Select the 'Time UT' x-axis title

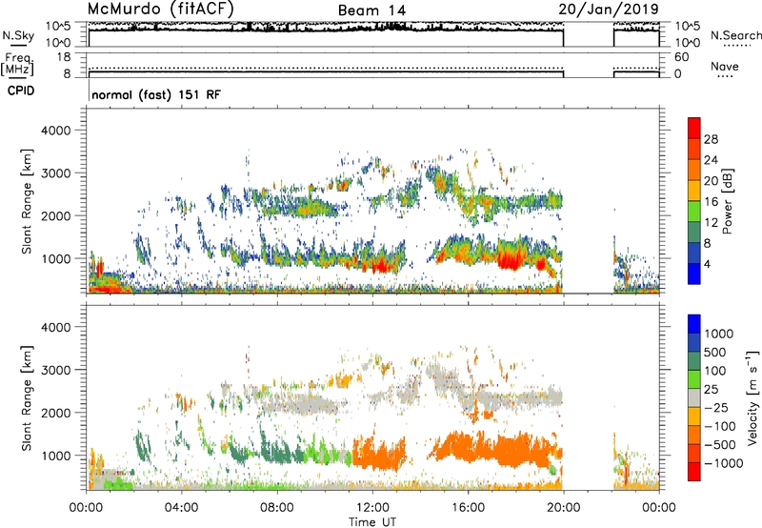pyautogui.click(x=372, y=522)
